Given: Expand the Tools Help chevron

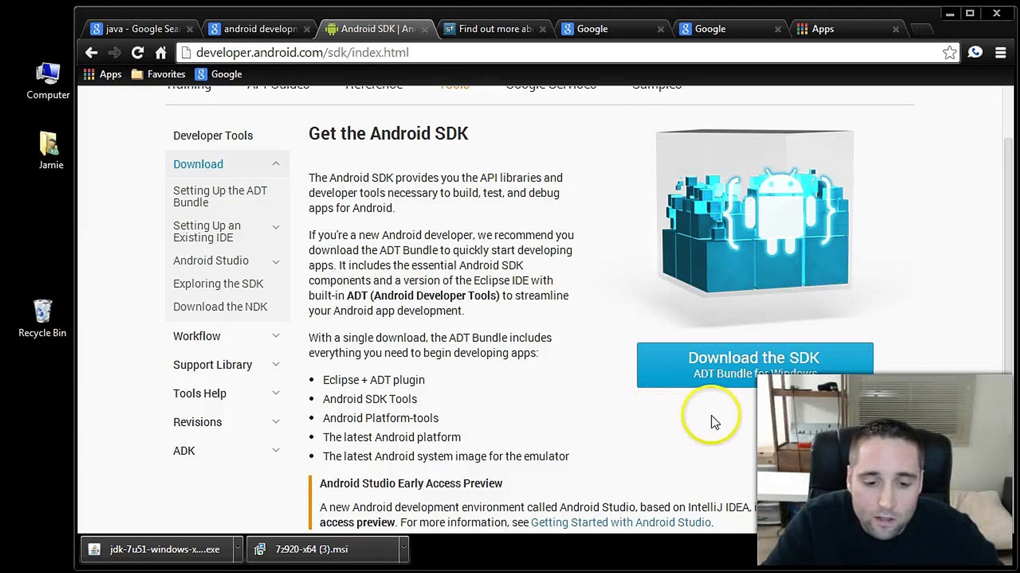Looking at the screenshot, I should [x=276, y=393].
